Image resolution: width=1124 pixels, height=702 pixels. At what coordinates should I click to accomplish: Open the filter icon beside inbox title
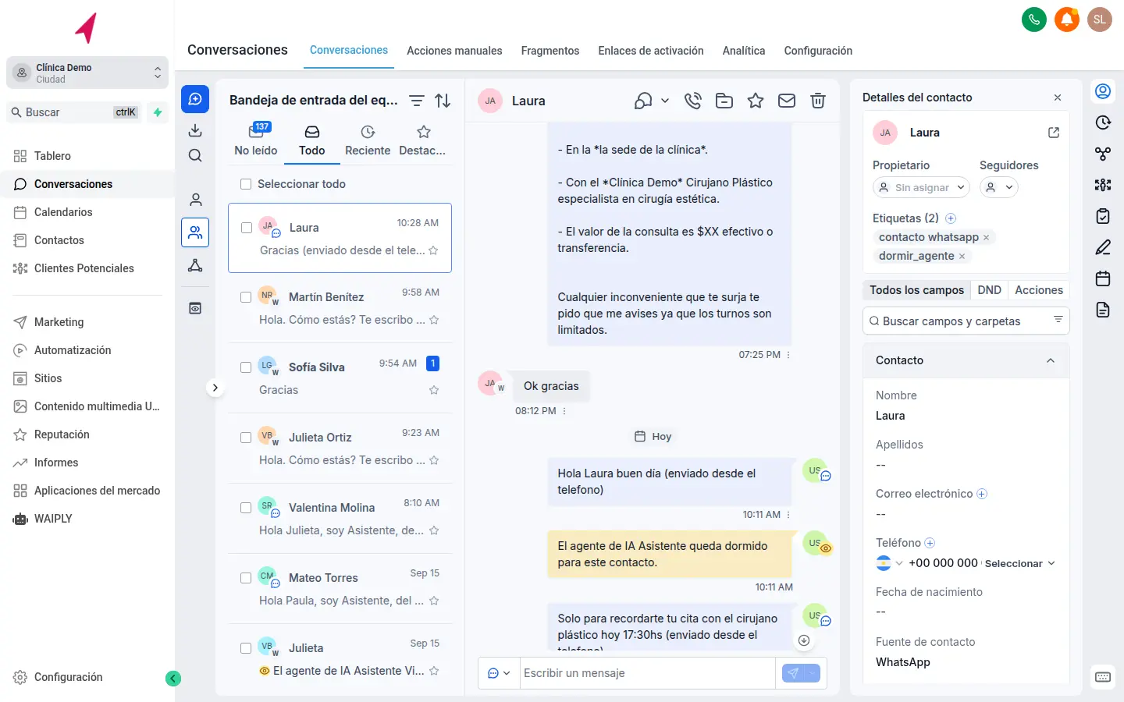tap(417, 101)
